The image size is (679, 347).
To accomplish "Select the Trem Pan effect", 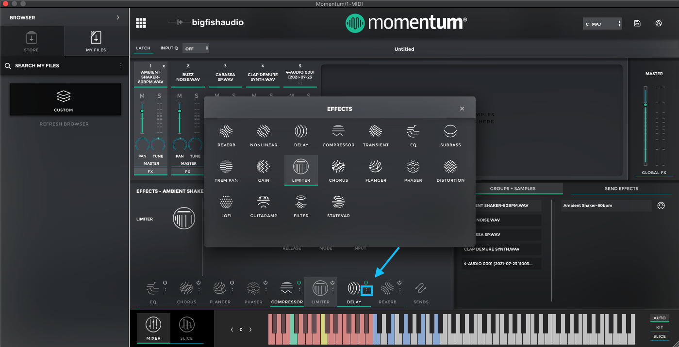I will click(x=226, y=170).
